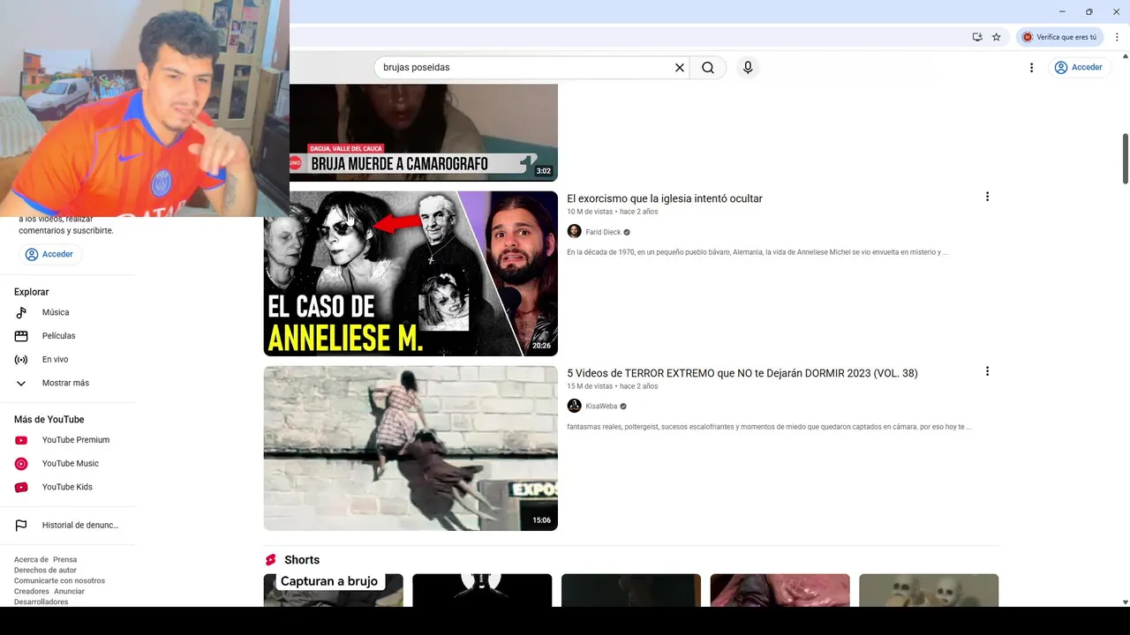The width and height of the screenshot is (1130, 635).
Task: Click '10 M de vistas' metadata text
Action: (589, 212)
